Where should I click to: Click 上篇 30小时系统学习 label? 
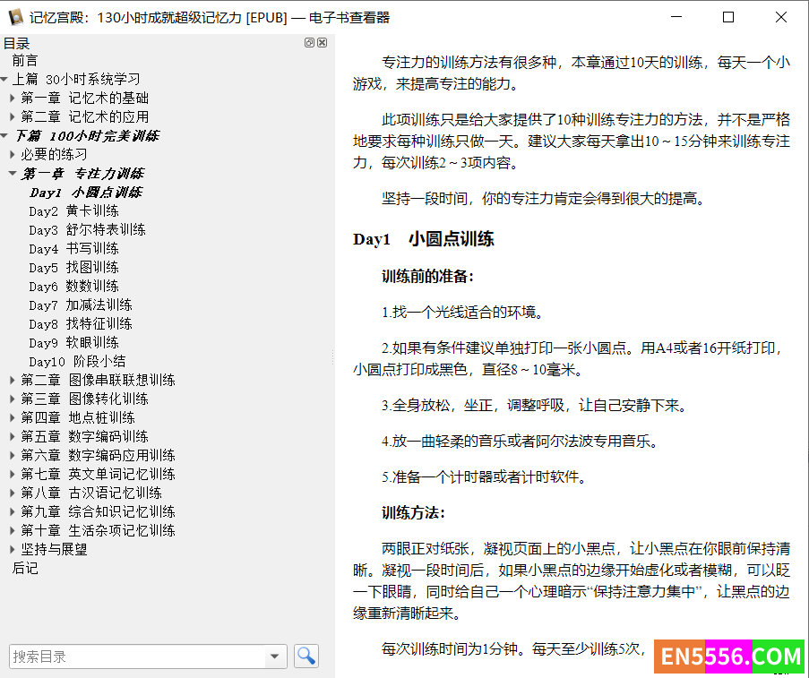76,80
